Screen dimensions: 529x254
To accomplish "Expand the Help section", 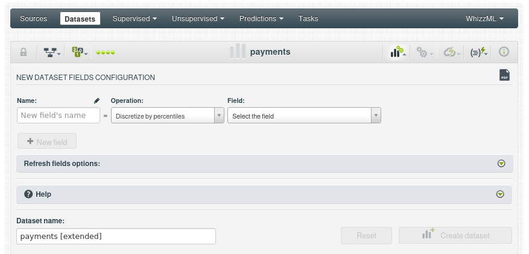I will pyautogui.click(x=499, y=194).
